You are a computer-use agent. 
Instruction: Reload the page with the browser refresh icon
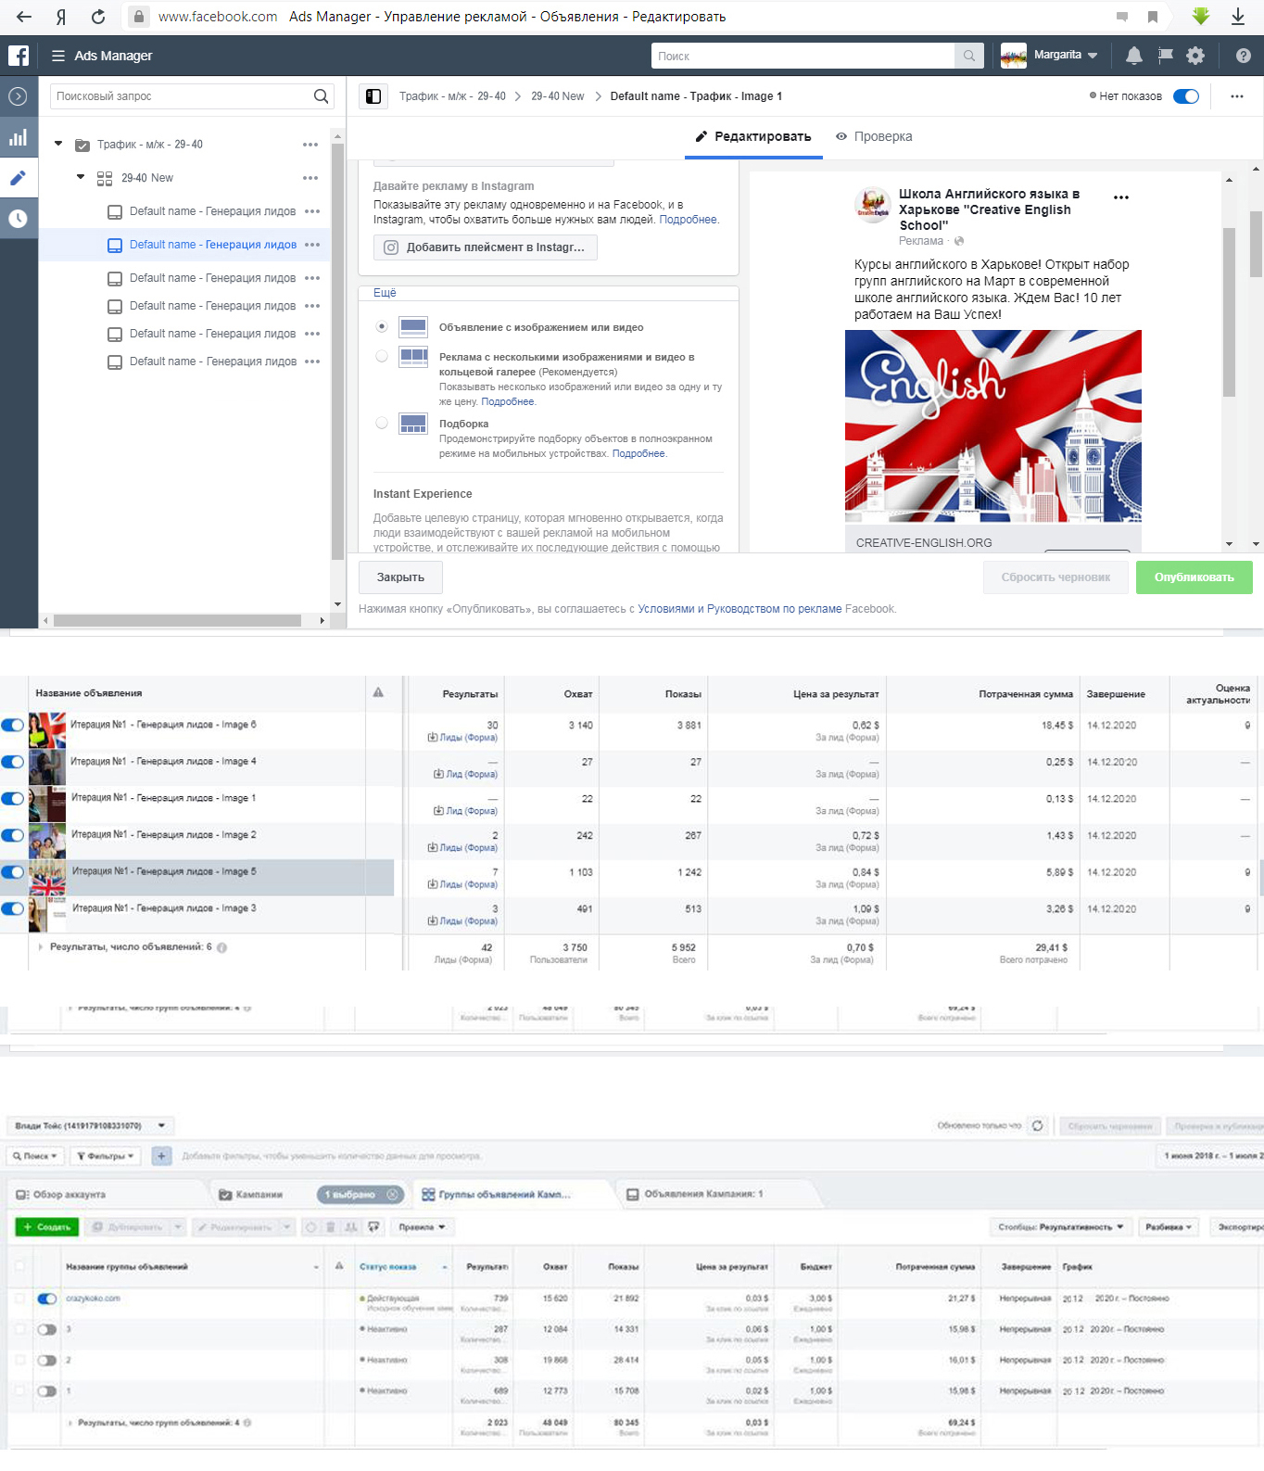point(98,17)
